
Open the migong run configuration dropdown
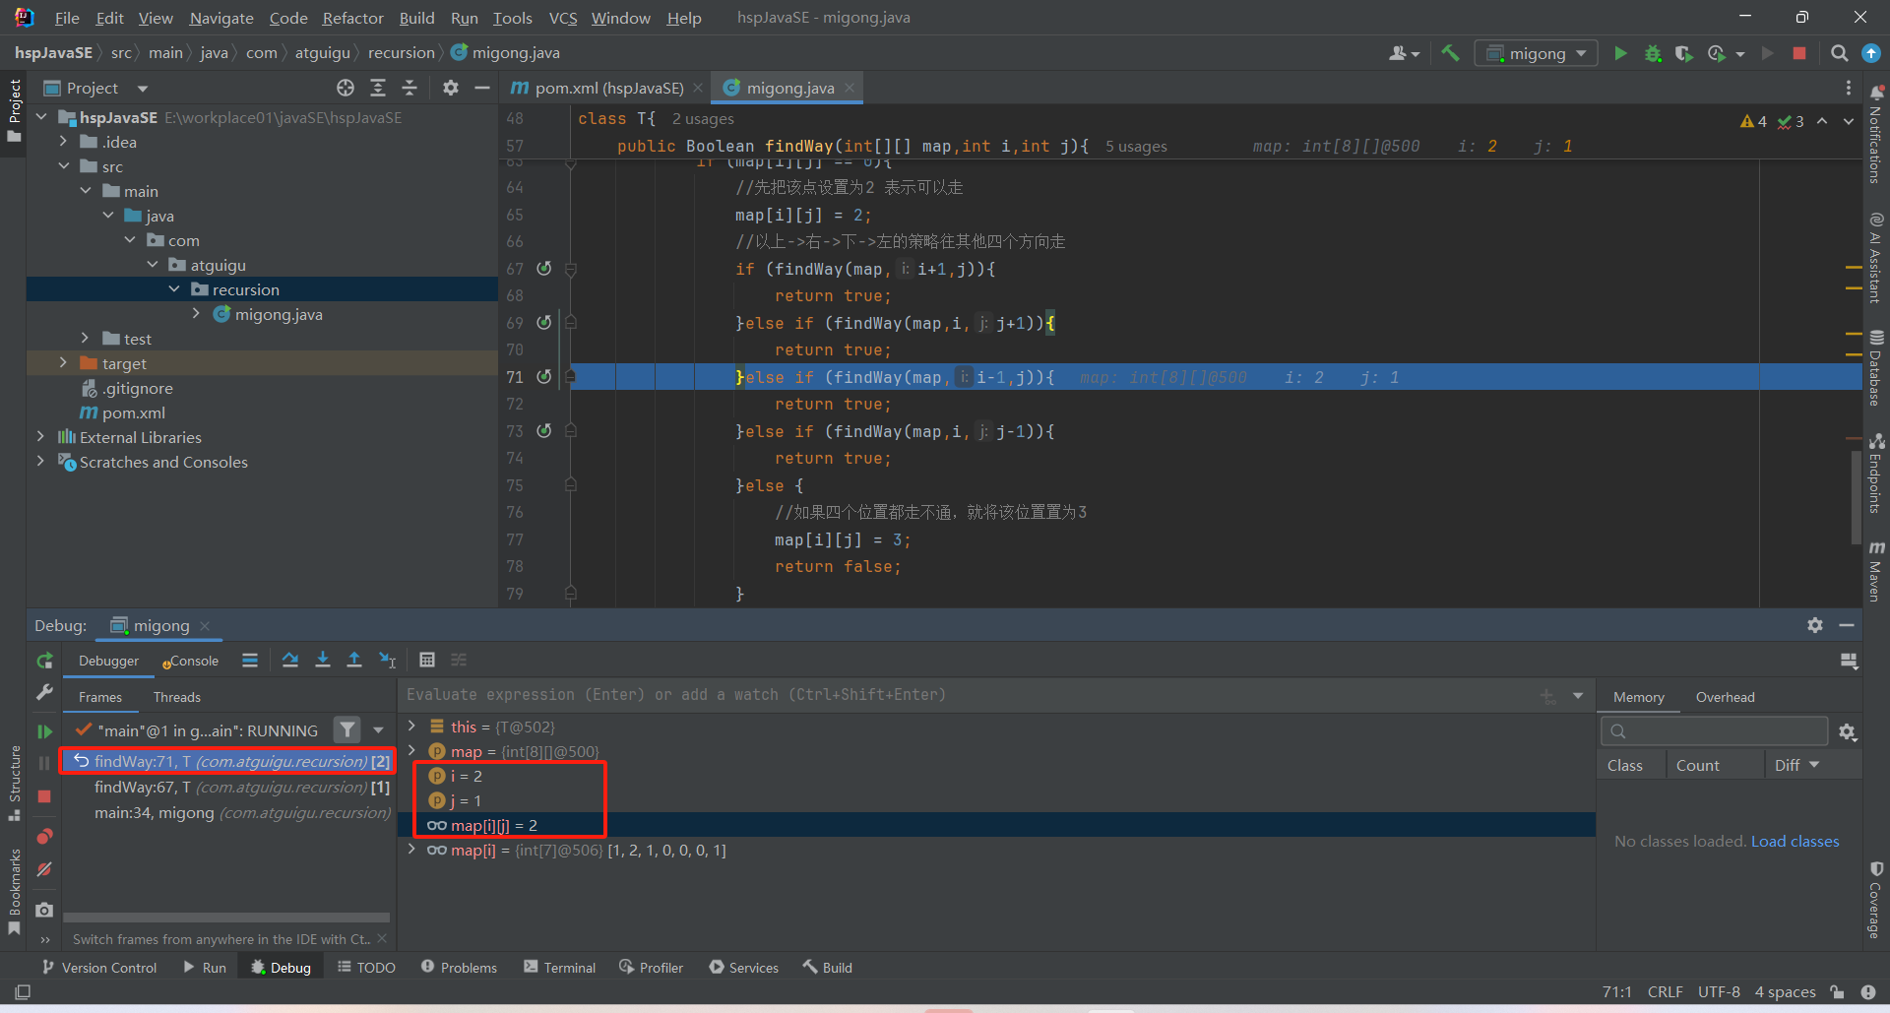(x=1537, y=53)
